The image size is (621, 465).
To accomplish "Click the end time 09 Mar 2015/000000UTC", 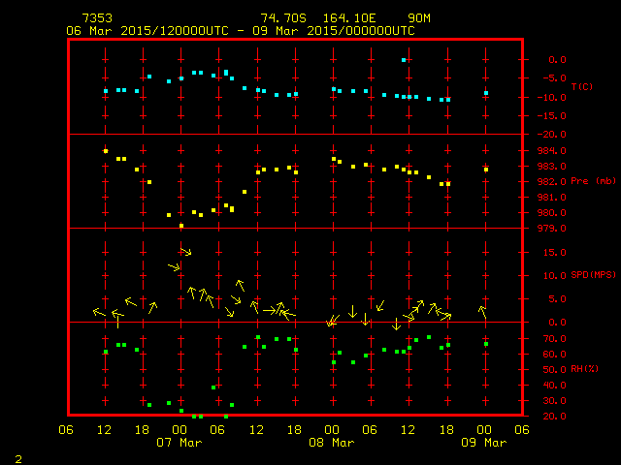I will (334, 30).
